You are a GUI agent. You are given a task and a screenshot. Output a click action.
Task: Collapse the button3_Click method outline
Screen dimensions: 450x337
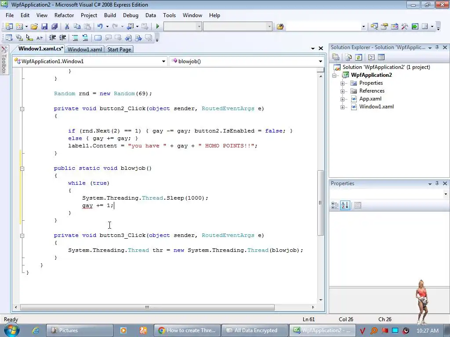pyautogui.click(x=22, y=236)
